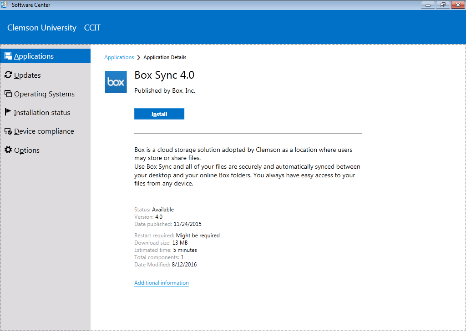The image size is (466, 331).
Task: Open Device compliance section
Action: (x=46, y=131)
